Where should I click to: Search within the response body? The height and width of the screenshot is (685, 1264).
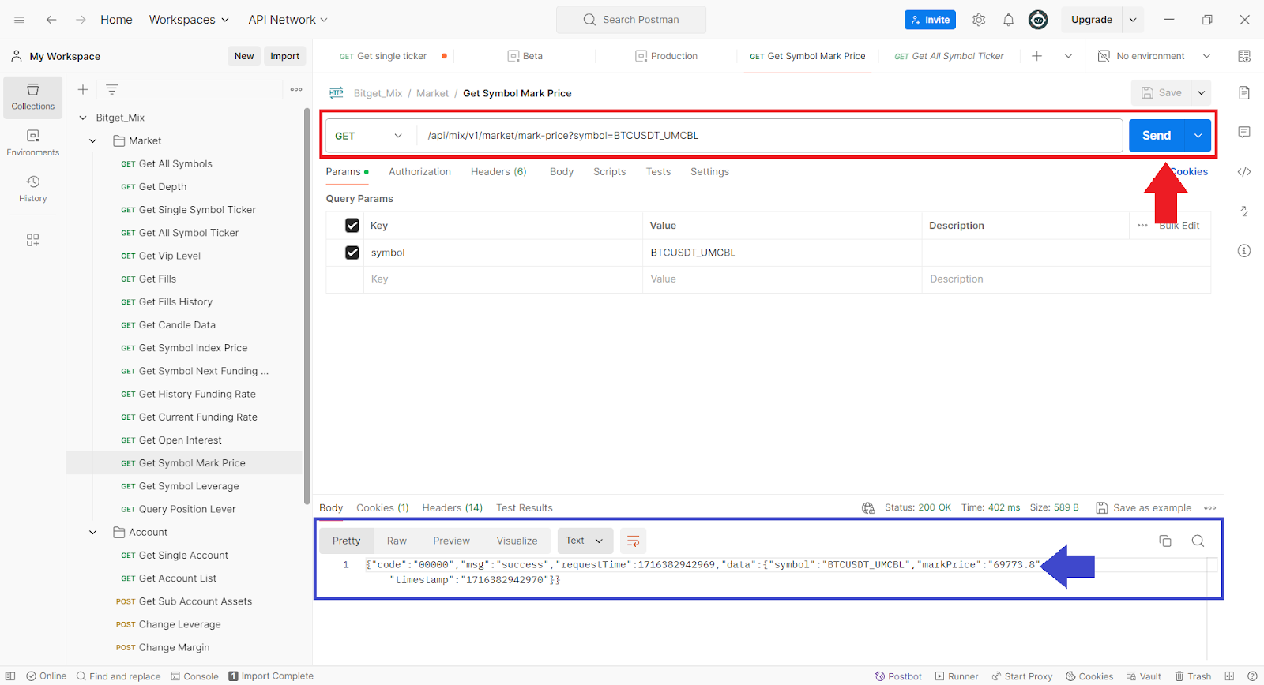pos(1198,541)
